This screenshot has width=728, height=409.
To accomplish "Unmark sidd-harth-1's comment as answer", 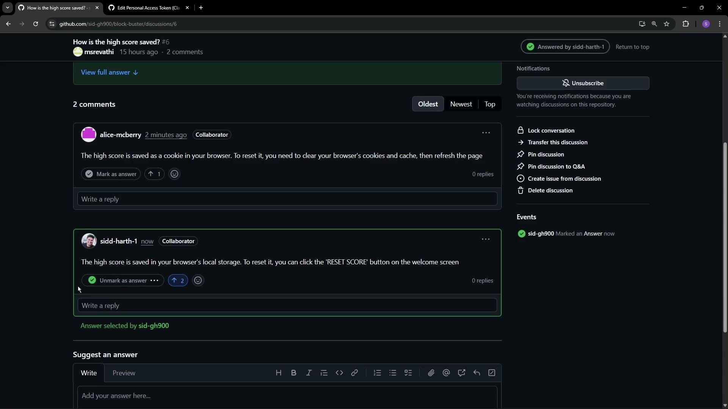I will pyautogui.click(x=118, y=281).
